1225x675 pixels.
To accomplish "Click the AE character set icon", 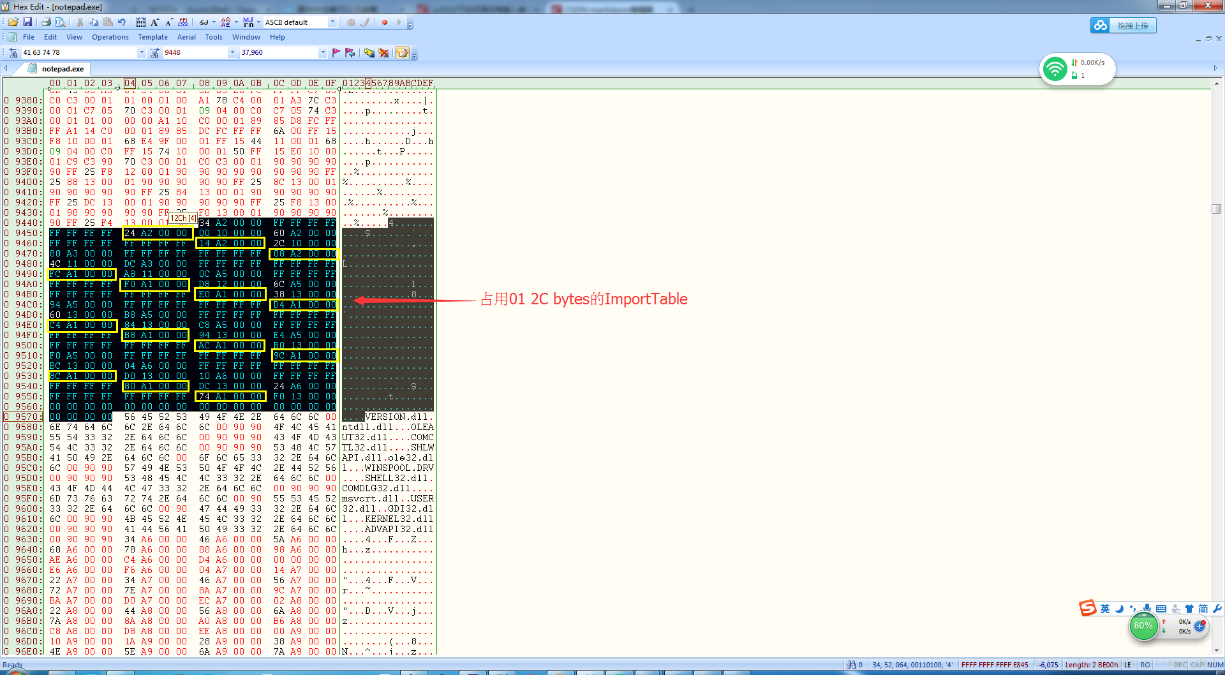I will (x=225, y=22).
